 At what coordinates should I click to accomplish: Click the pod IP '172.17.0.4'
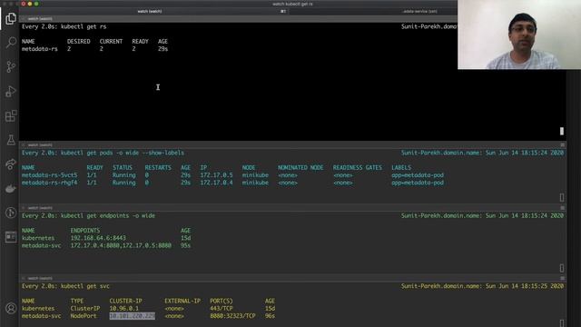216,183
